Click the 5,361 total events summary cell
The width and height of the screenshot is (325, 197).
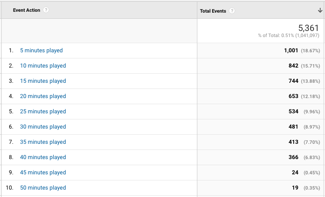point(261,31)
